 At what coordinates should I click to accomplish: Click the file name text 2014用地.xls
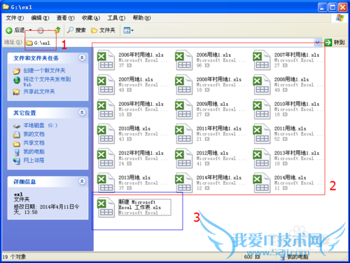[290, 177]
